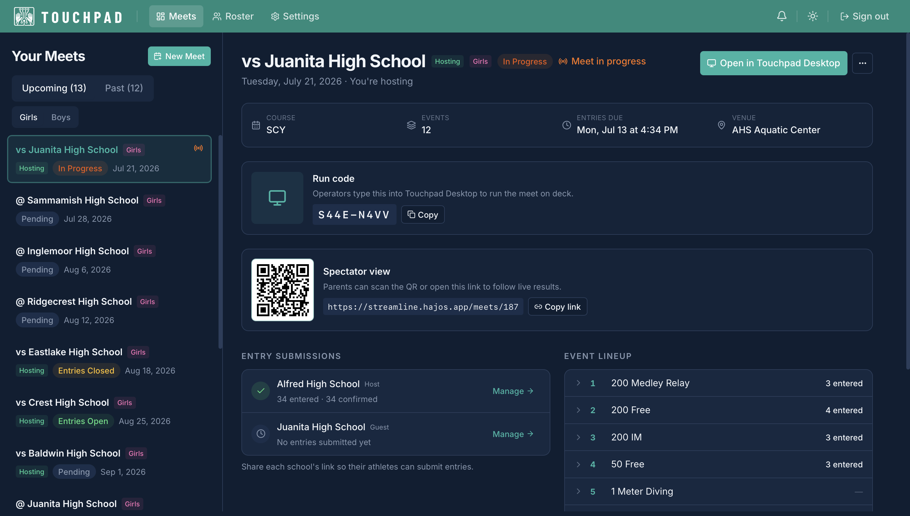Select the vs Juanita High School meet card
Screen dimensions: 910x516
[x=109, y=159]
